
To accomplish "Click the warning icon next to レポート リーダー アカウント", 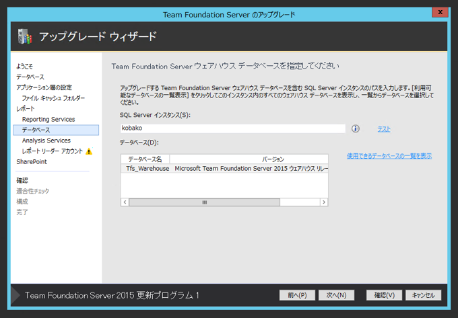I will [89, 151].
